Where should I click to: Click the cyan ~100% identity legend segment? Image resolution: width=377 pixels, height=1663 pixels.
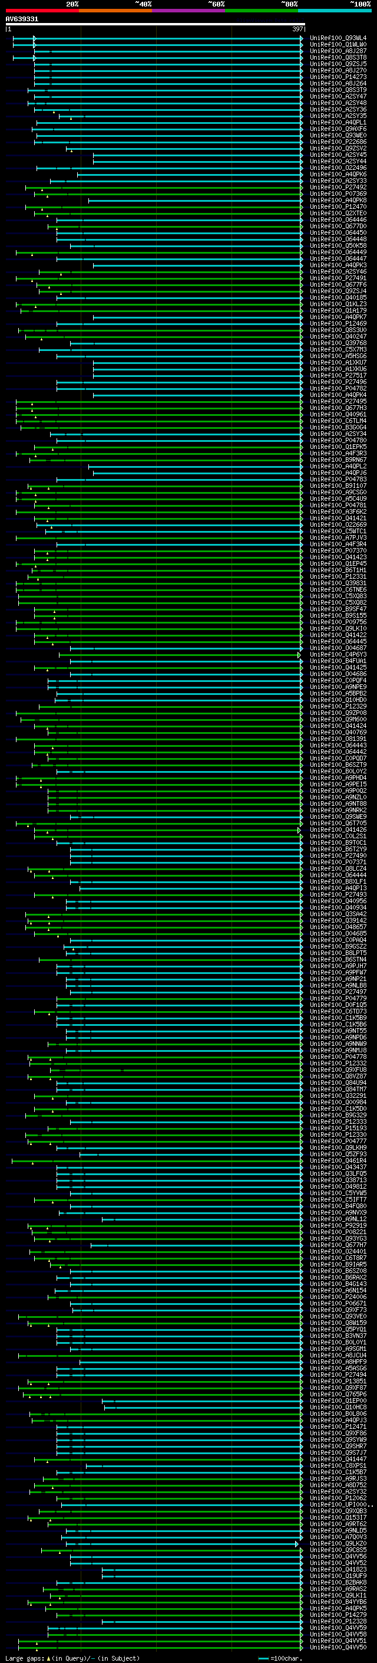[x=335, y=11]
